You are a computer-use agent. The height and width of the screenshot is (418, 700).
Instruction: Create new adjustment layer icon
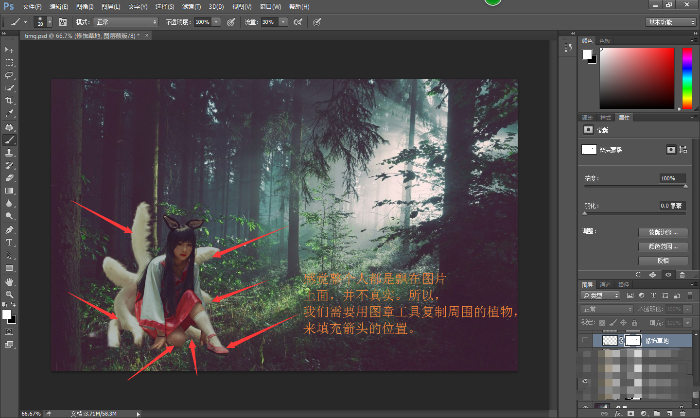pyautogui.click(x=644, y=414)
